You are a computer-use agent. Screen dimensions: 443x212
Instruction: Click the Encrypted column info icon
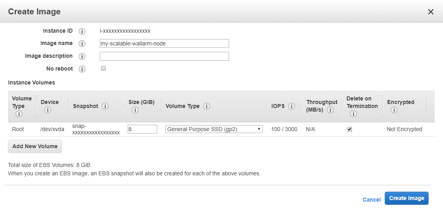pos(394,110)
